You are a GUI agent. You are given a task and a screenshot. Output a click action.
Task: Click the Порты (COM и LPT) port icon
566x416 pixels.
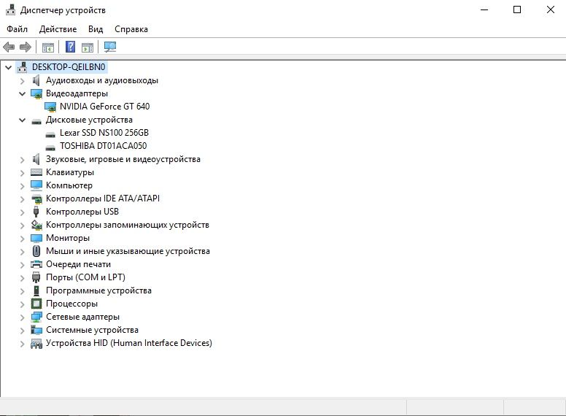[36, 277]
